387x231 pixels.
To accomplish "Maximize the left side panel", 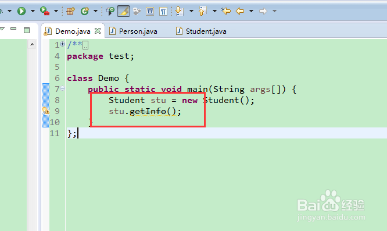I will click(27, 30).
